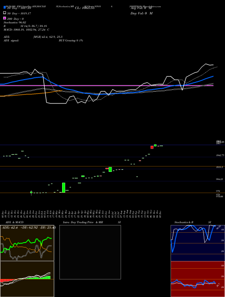
Task: Open the red RSI chart panel
Action: (x=198, y=279)
